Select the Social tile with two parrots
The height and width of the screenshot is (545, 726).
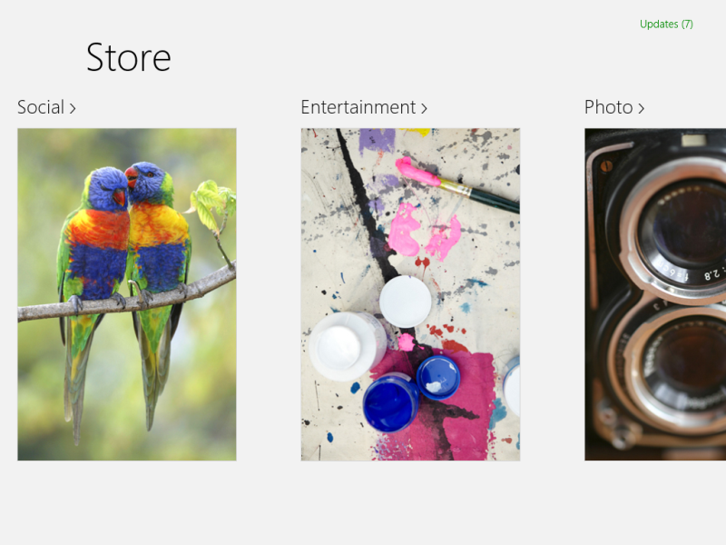[127, 294]
